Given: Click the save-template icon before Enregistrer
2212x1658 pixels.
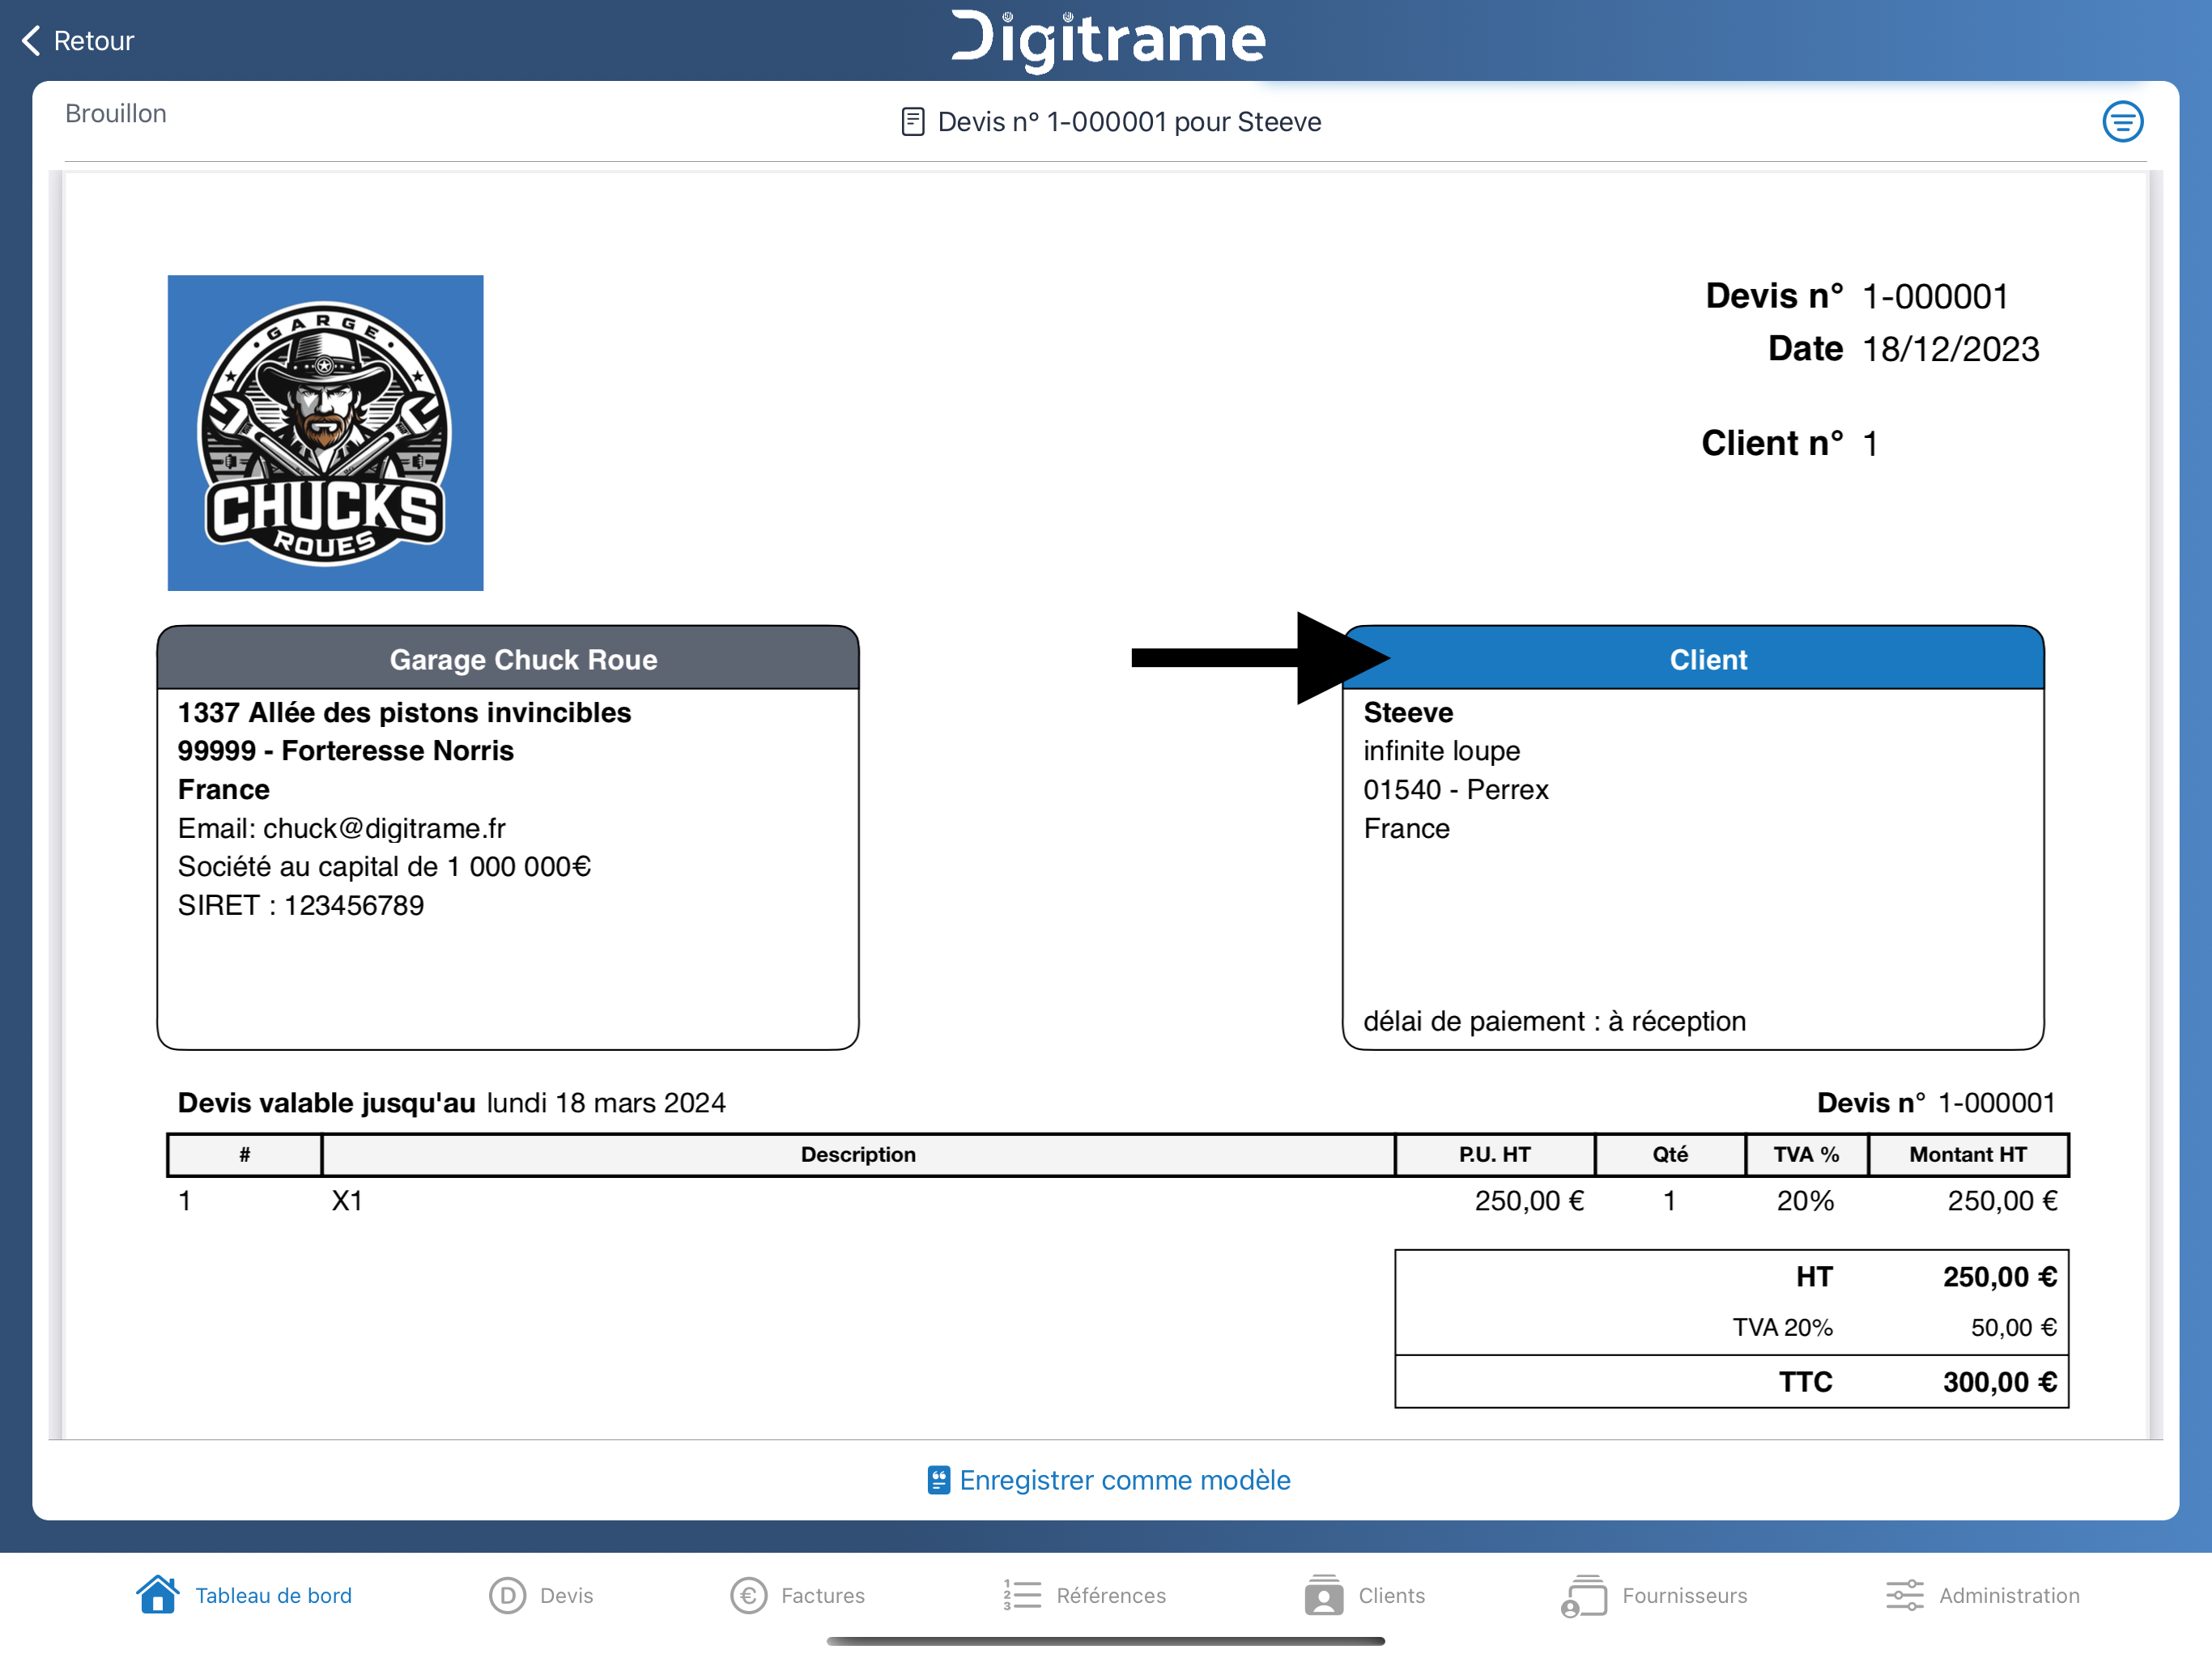Looking at the screenshot, I should (938, 1480).
